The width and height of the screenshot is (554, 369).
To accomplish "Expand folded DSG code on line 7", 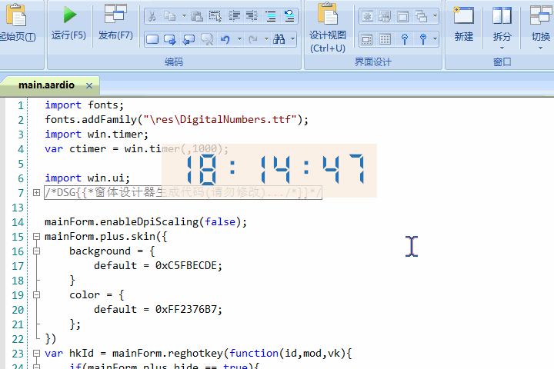I will click(36, 193).
